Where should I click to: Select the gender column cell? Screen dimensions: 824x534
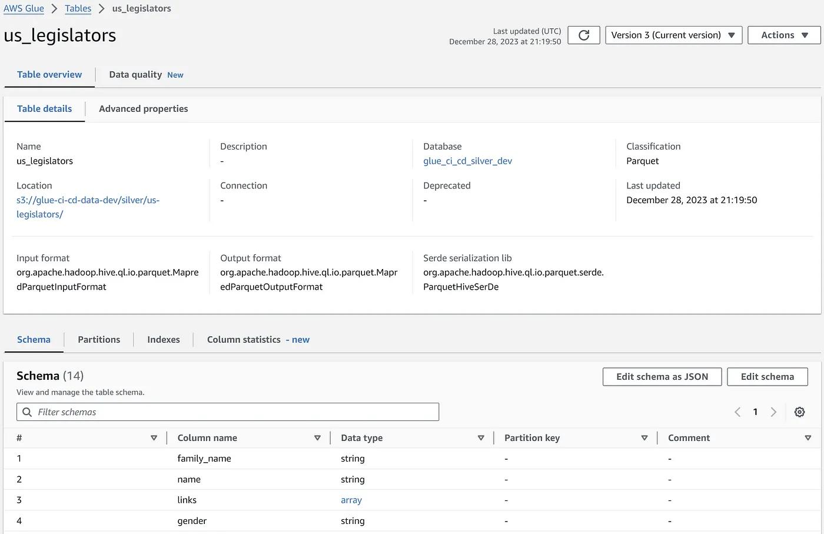[x=192, y=521]
